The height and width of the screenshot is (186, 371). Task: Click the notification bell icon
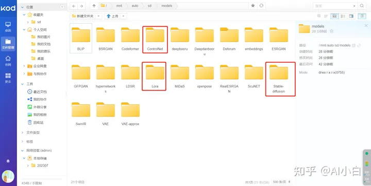point(8,161)
